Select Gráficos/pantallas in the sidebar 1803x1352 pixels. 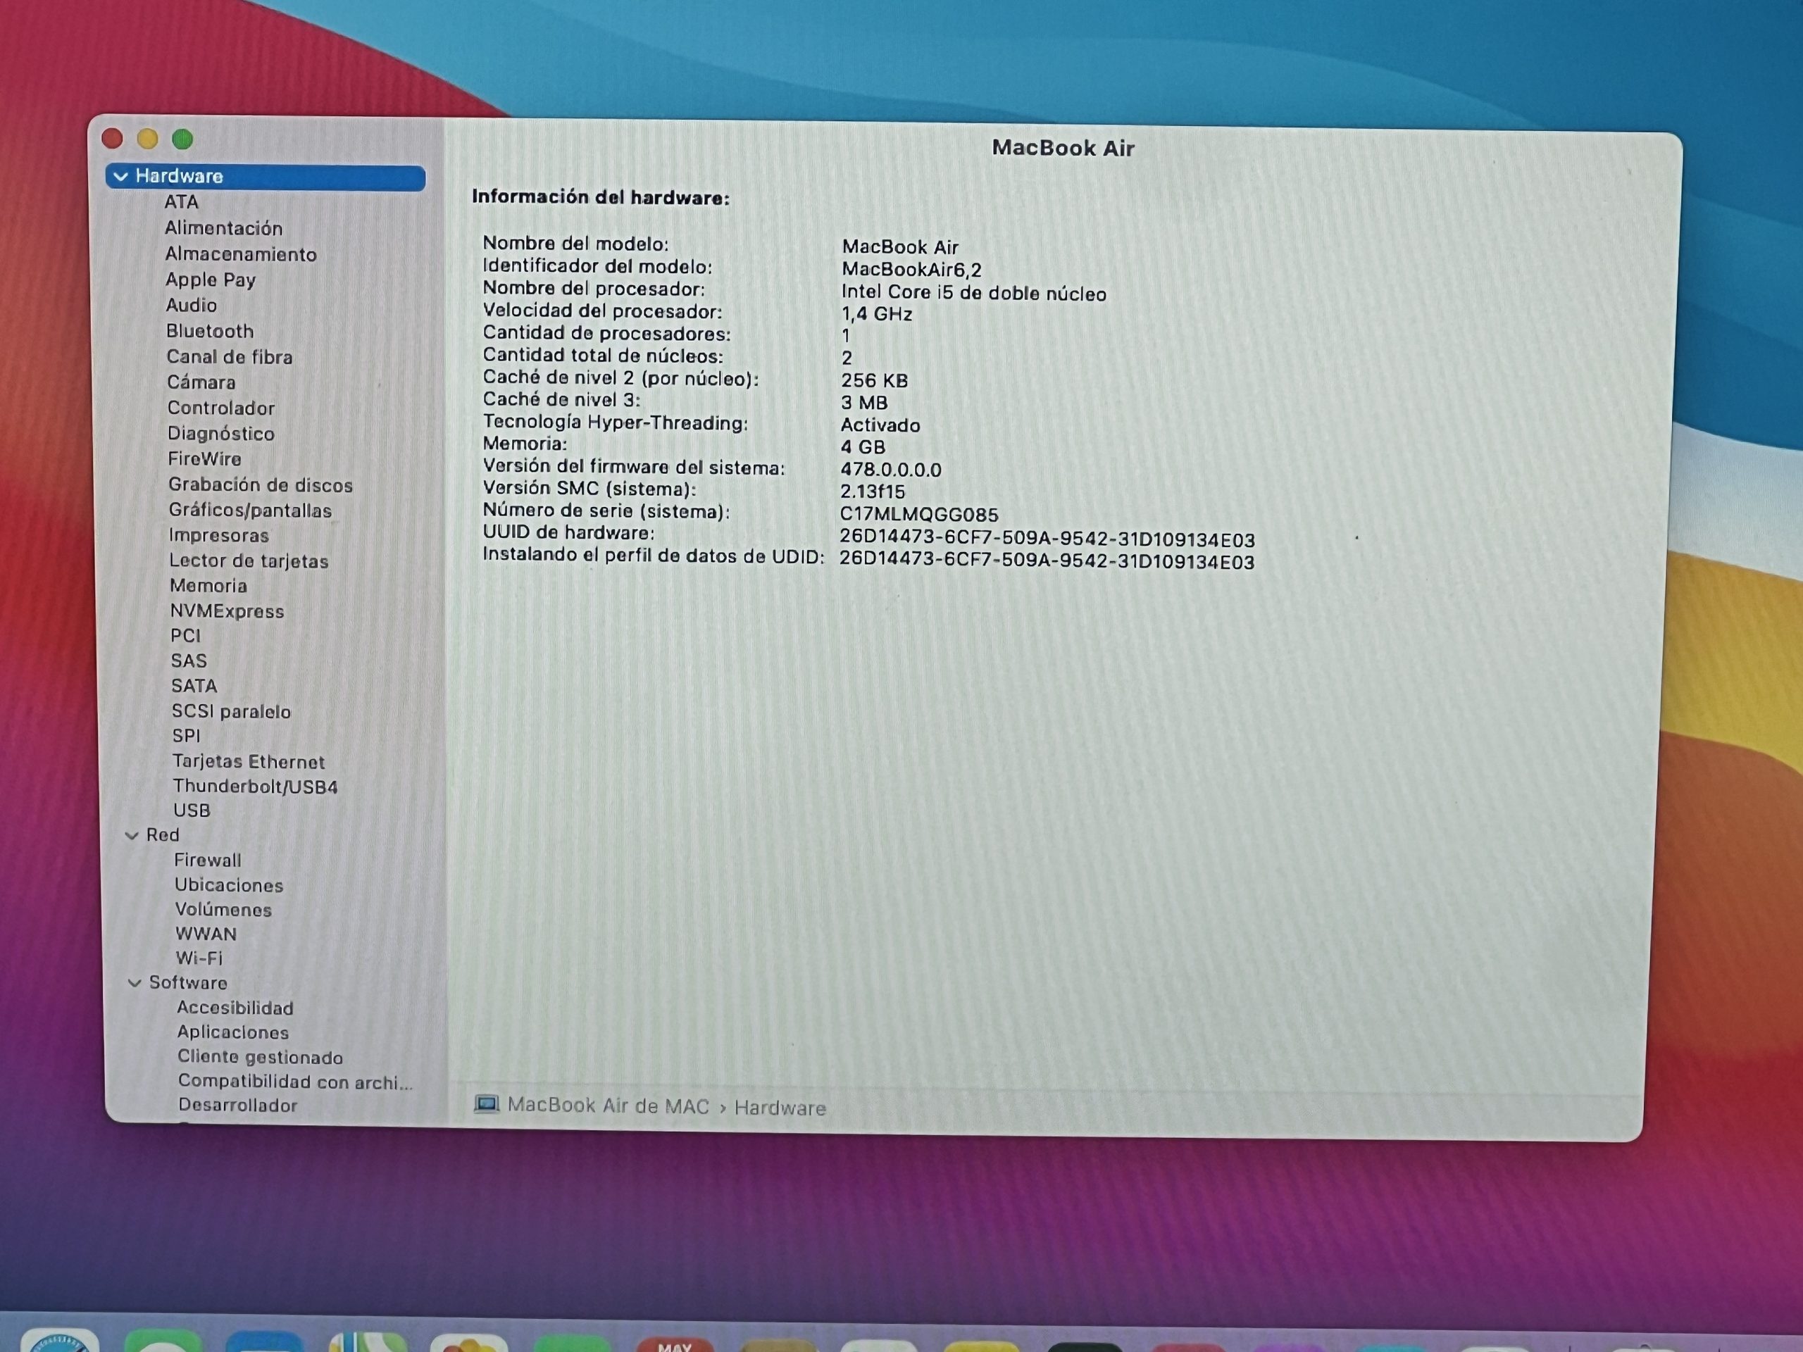(249, 510)
